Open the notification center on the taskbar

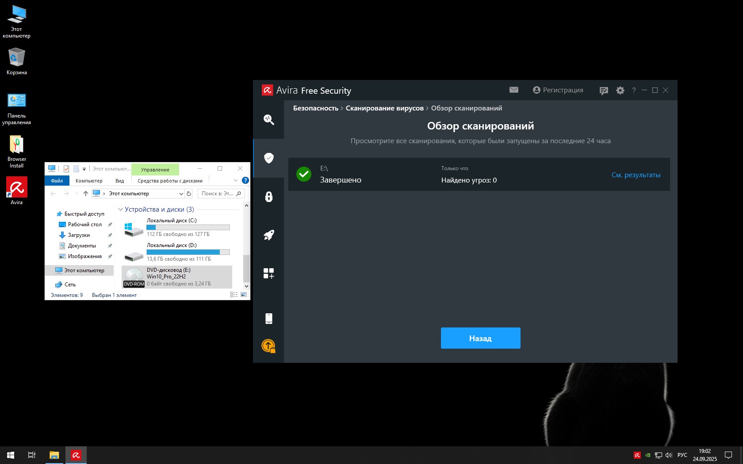[728, 455]
